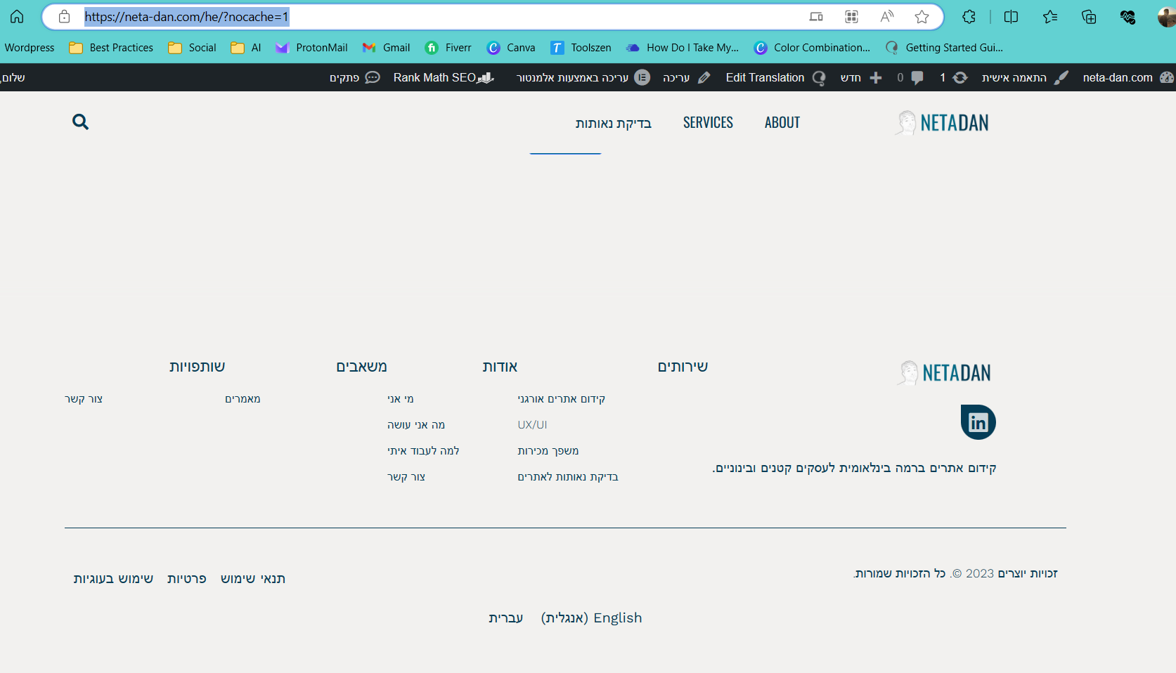Click שלום greeting account item in admin bar
Viewport: 1176px width, 673px height.
tap(13, 77)
